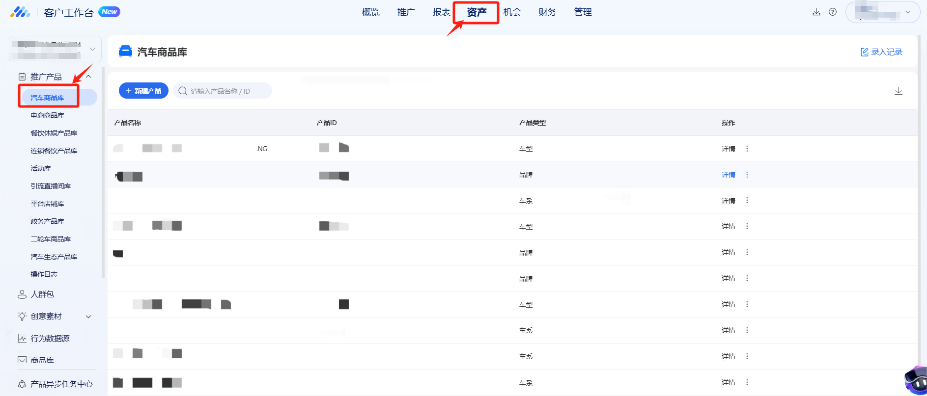Click the search magnifier icon

(183, 91)
